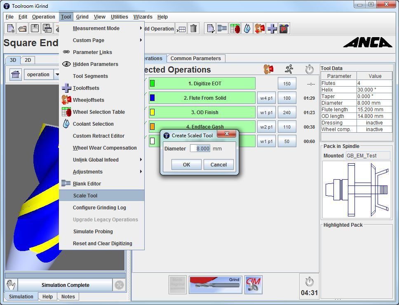Save with the floppy disk toolbar icon
Screen dimensions: 399x305
(x=35, y=28)
